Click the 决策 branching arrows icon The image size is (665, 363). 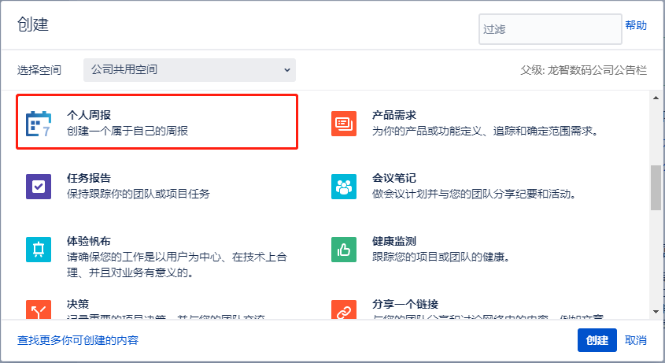(x=39, y=309)
